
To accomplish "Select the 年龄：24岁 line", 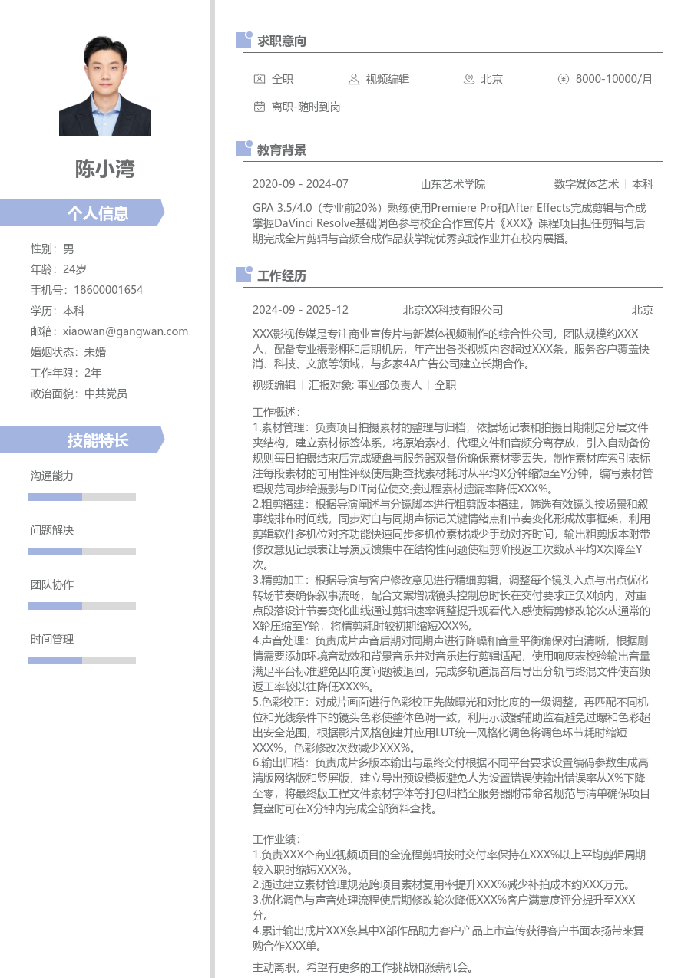I will pyautogui.click(x=58, y=269).
